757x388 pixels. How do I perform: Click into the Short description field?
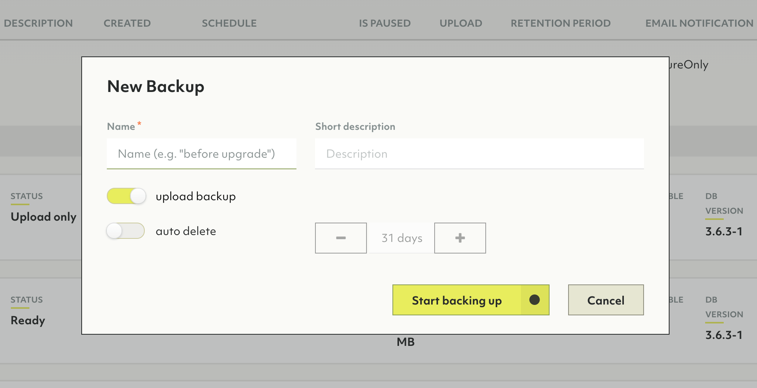coord(479,154)
